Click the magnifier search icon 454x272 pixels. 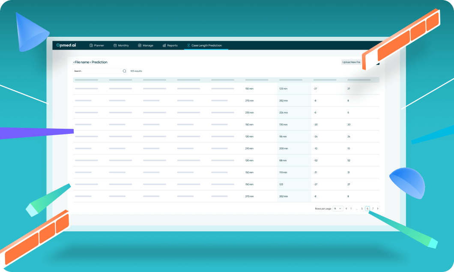coord(125,71)
